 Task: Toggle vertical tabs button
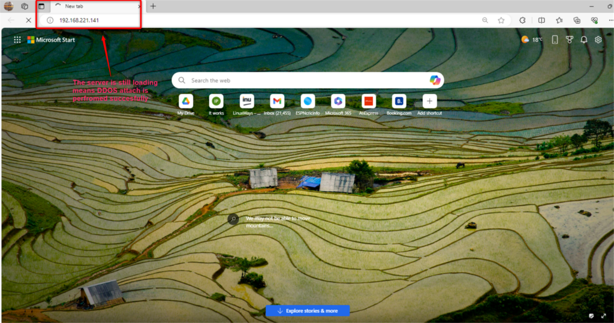pyautogui.click(x=41, y=6)
